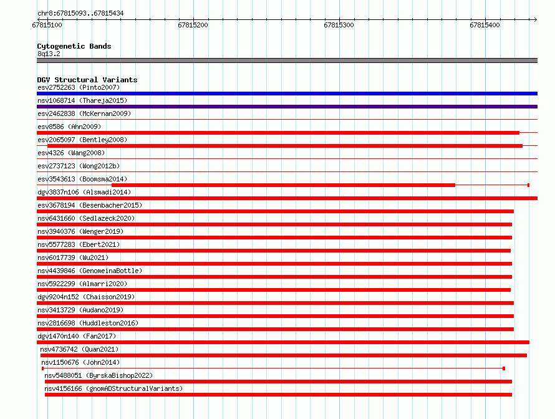
Task: Select the blue esv2752263 variant bar
Action: tap(287, 94)
